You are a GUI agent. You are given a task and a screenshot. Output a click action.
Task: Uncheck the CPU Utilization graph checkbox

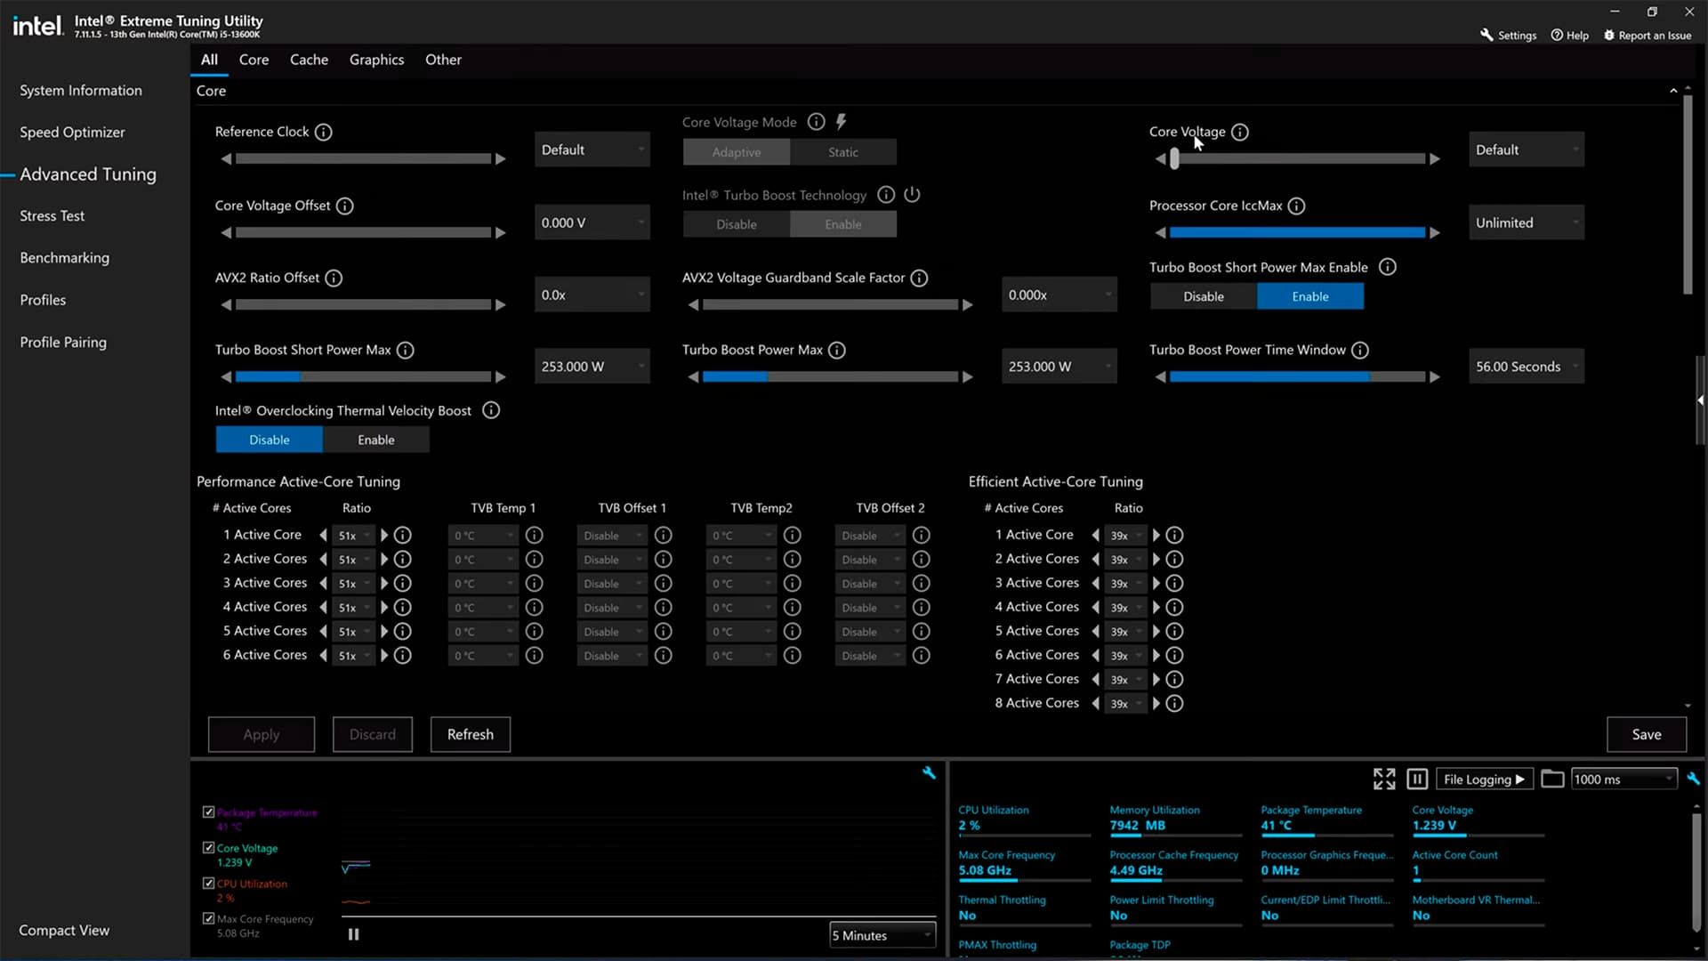coord(208,884)
